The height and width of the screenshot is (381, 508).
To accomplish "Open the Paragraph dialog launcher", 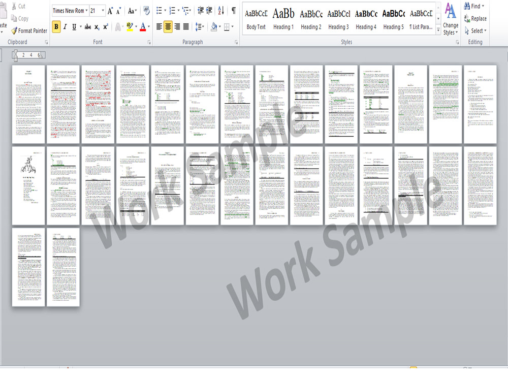I will [236, 42].
